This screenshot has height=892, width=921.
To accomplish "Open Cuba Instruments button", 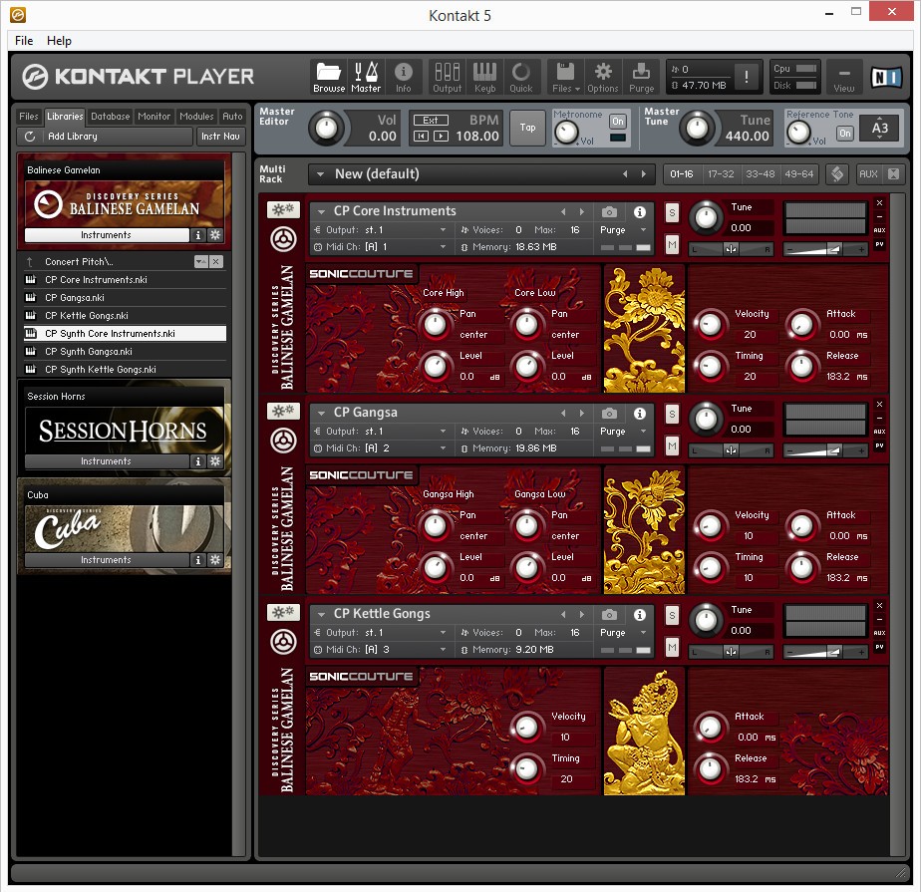I will 106,560.
